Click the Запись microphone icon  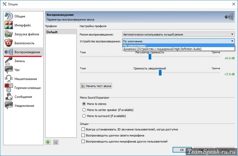(x=9, y=61)
